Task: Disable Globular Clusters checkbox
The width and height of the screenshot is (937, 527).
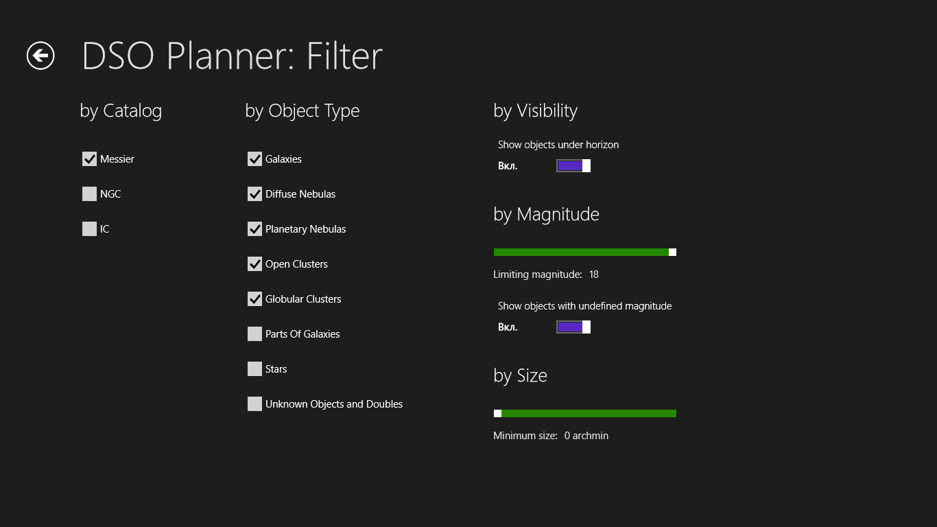Action: 254,299
